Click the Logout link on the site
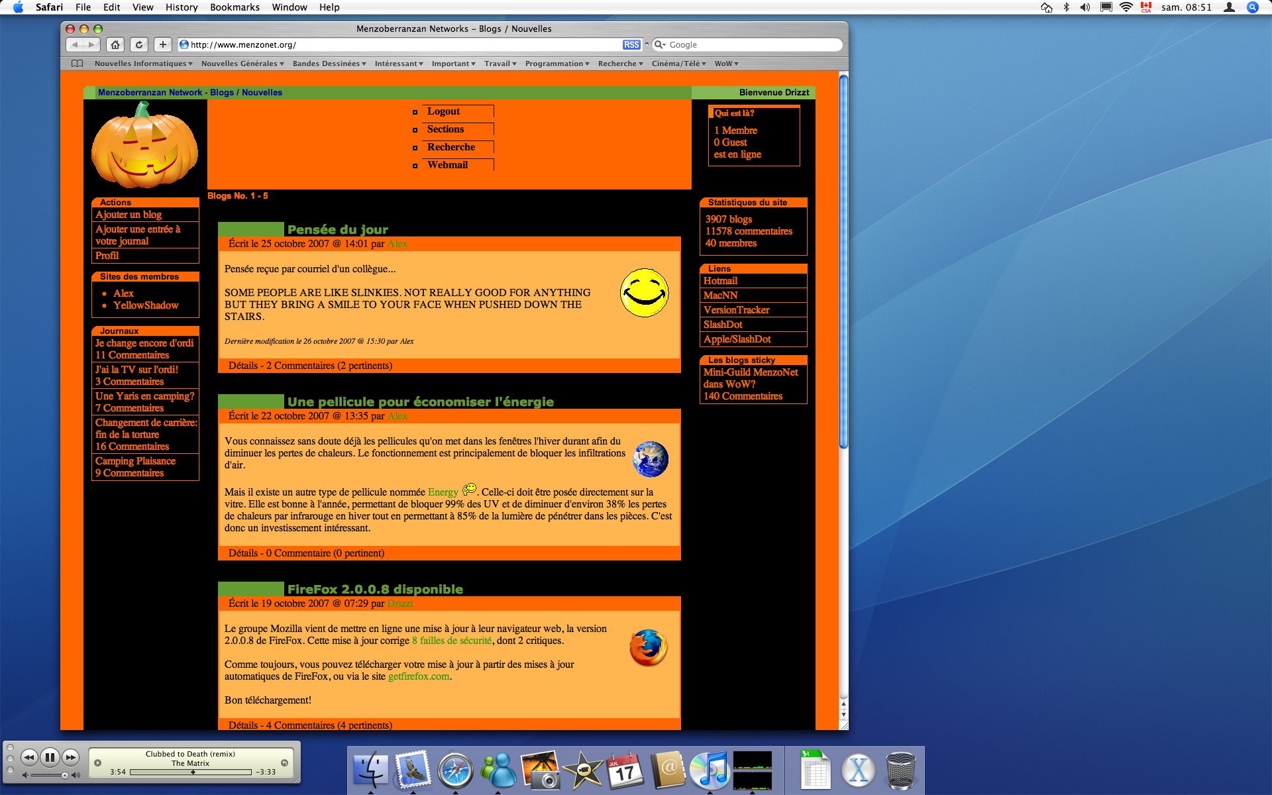1272x795 pixels. click(443, 111)
